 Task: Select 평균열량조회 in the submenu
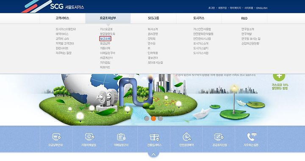coord(108,34)
